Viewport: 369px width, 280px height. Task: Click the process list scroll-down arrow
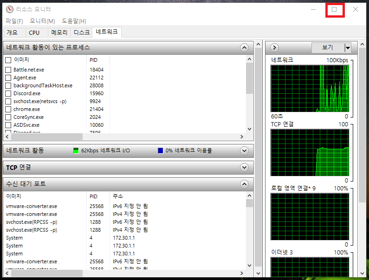point(249,129)
